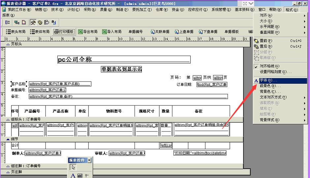Close the 报表控件 floating panel
The height and width of the screenshot is (178, 310).
(x=89, y=160)
